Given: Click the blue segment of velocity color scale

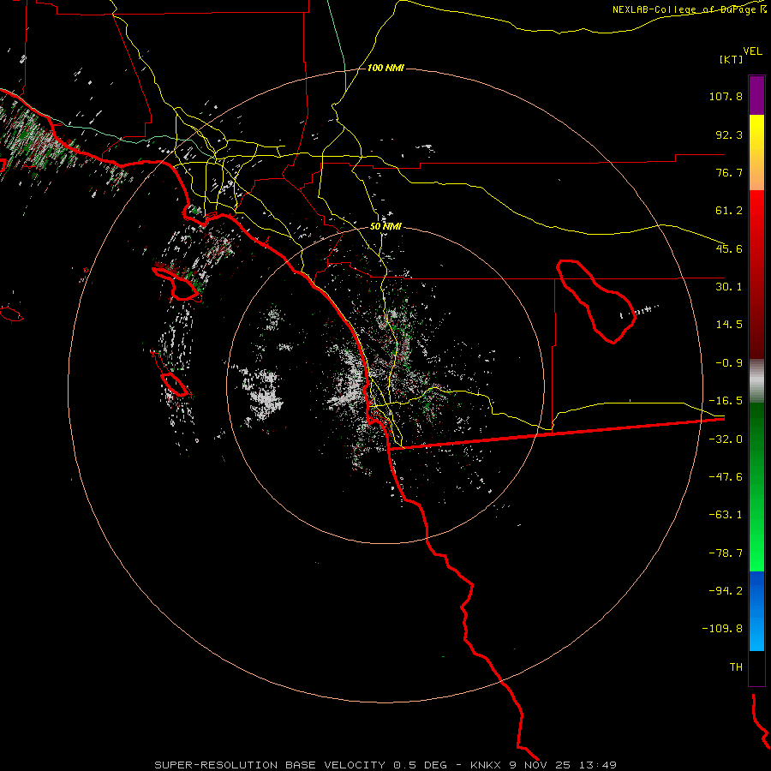Looking at the screenshot, I should tap(756, 611).
